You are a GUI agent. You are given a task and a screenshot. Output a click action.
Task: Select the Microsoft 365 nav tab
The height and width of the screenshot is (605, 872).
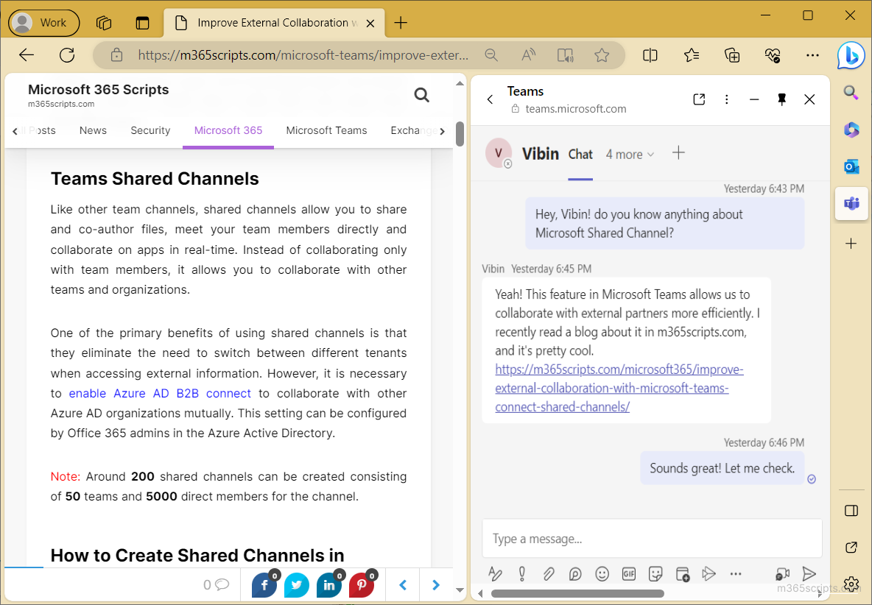point(228,130)
